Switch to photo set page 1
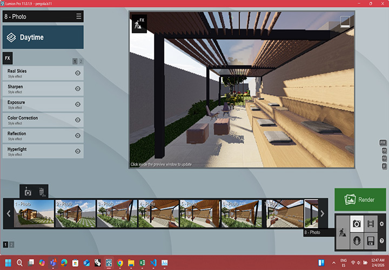The height and width of the screenshot is (270, 389). (5, 245)
